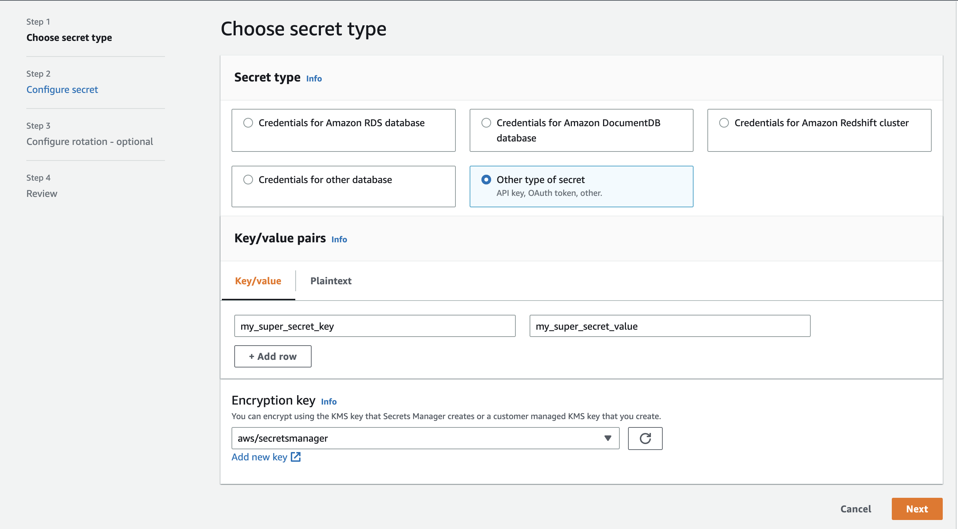958x529 pixels.
Task: Click the Cancel button
Action: [x=856, y=508]
